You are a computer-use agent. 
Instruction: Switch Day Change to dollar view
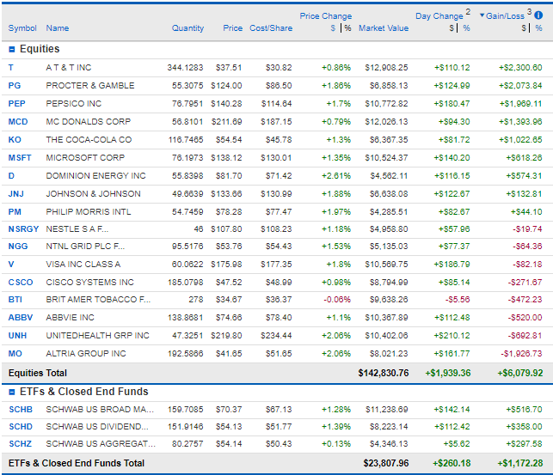tap(452, 28)
